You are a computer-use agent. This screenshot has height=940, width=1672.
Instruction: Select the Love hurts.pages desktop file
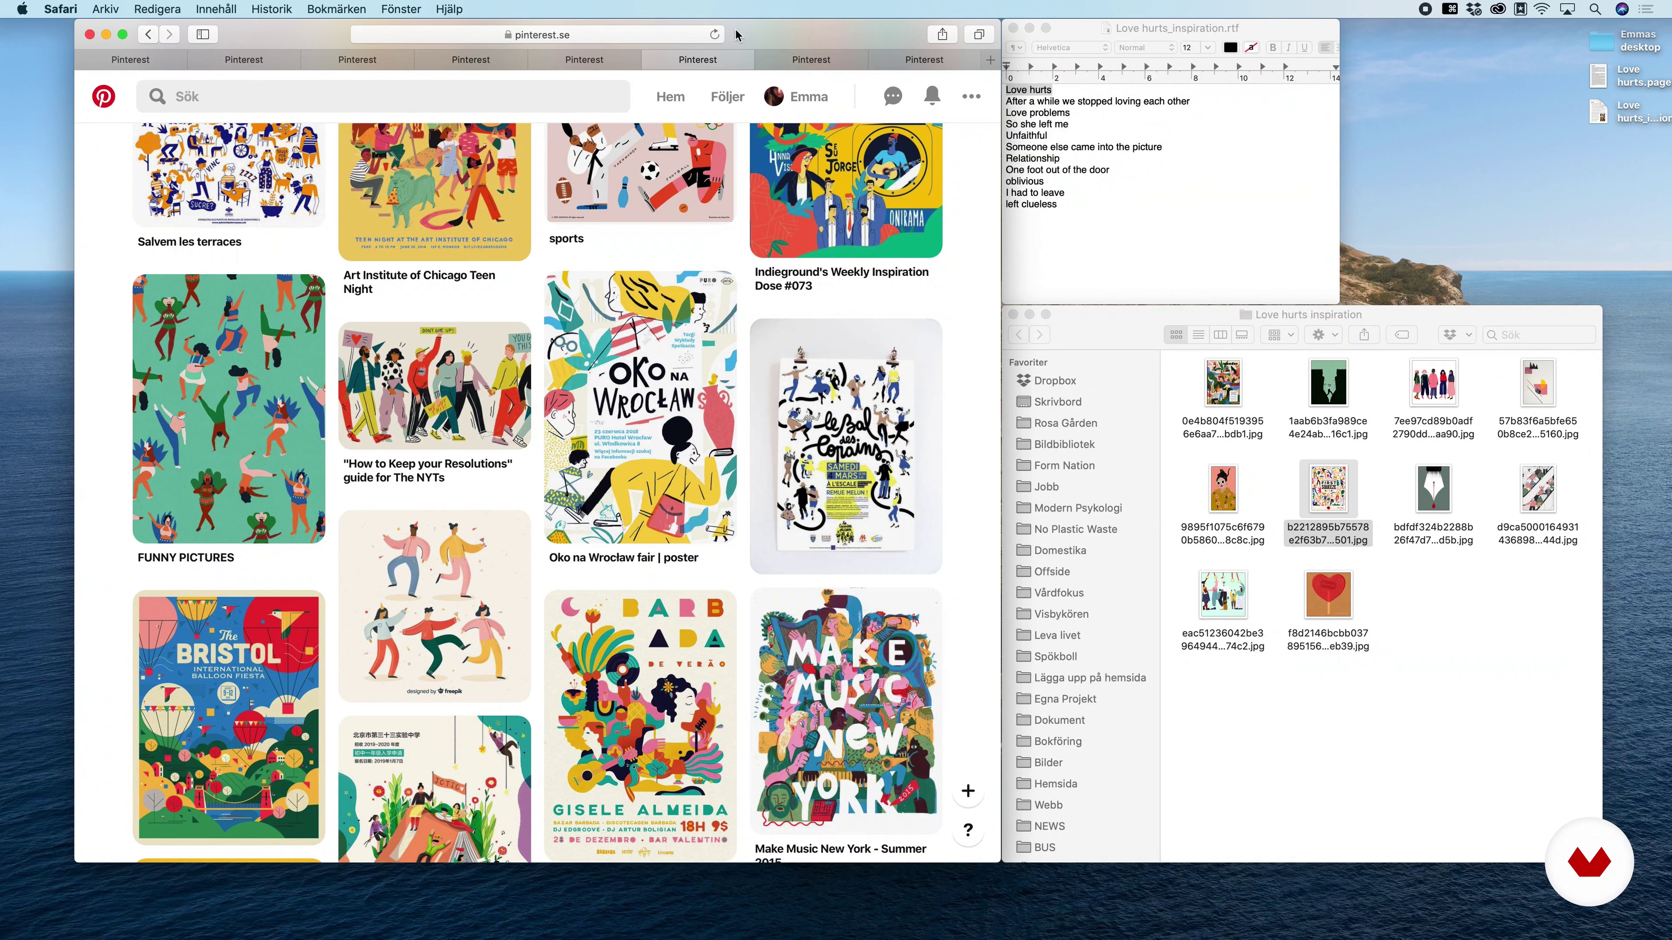pos(1599,76)
